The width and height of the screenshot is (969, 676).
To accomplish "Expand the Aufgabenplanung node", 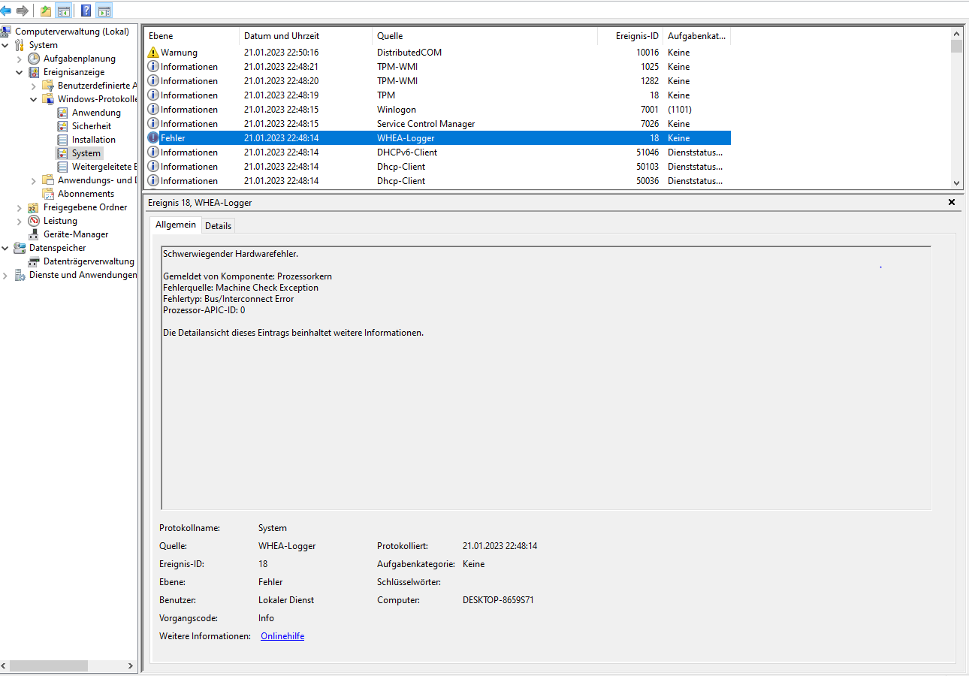I will pyautogui.click(x=20, y=59).
